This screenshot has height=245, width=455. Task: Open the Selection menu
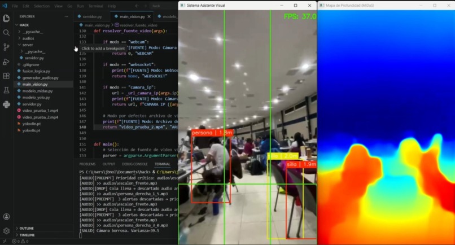42,6
